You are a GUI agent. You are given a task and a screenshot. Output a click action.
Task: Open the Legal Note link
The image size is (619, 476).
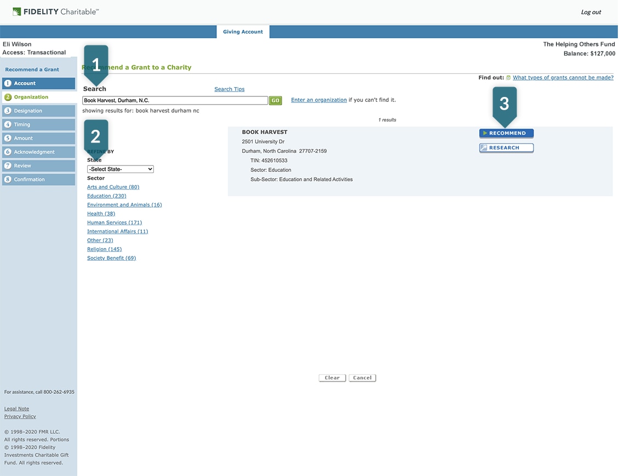point(16,409)
